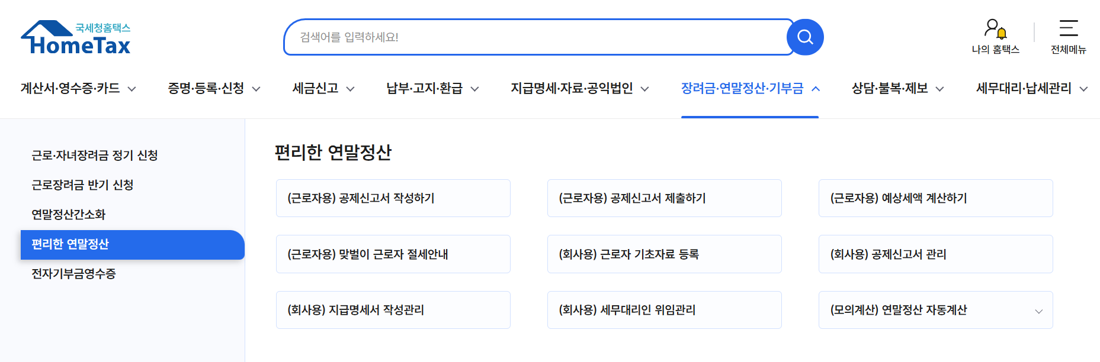Expand 지급명세·자료·공익법인 chevron

tap(645, 89)
